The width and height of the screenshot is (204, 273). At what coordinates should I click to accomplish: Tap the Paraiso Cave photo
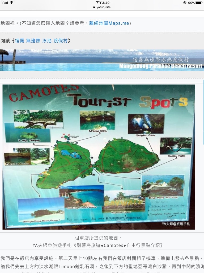point(27,156)
